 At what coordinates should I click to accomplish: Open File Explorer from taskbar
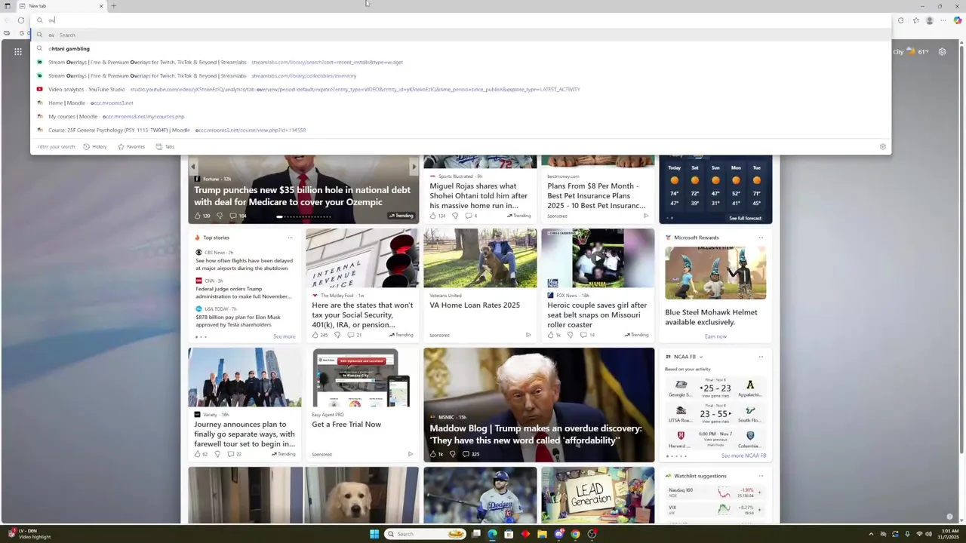pos(542,534)
